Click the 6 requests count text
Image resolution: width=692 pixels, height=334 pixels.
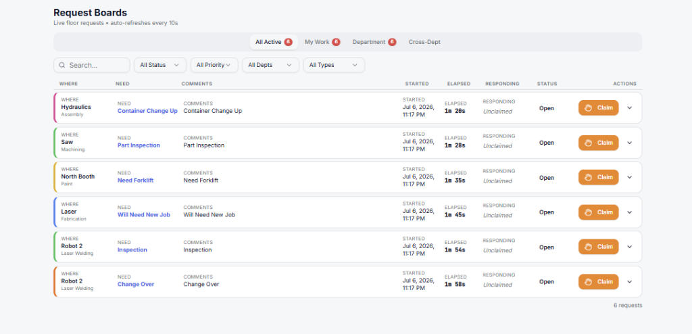[628, 306]
